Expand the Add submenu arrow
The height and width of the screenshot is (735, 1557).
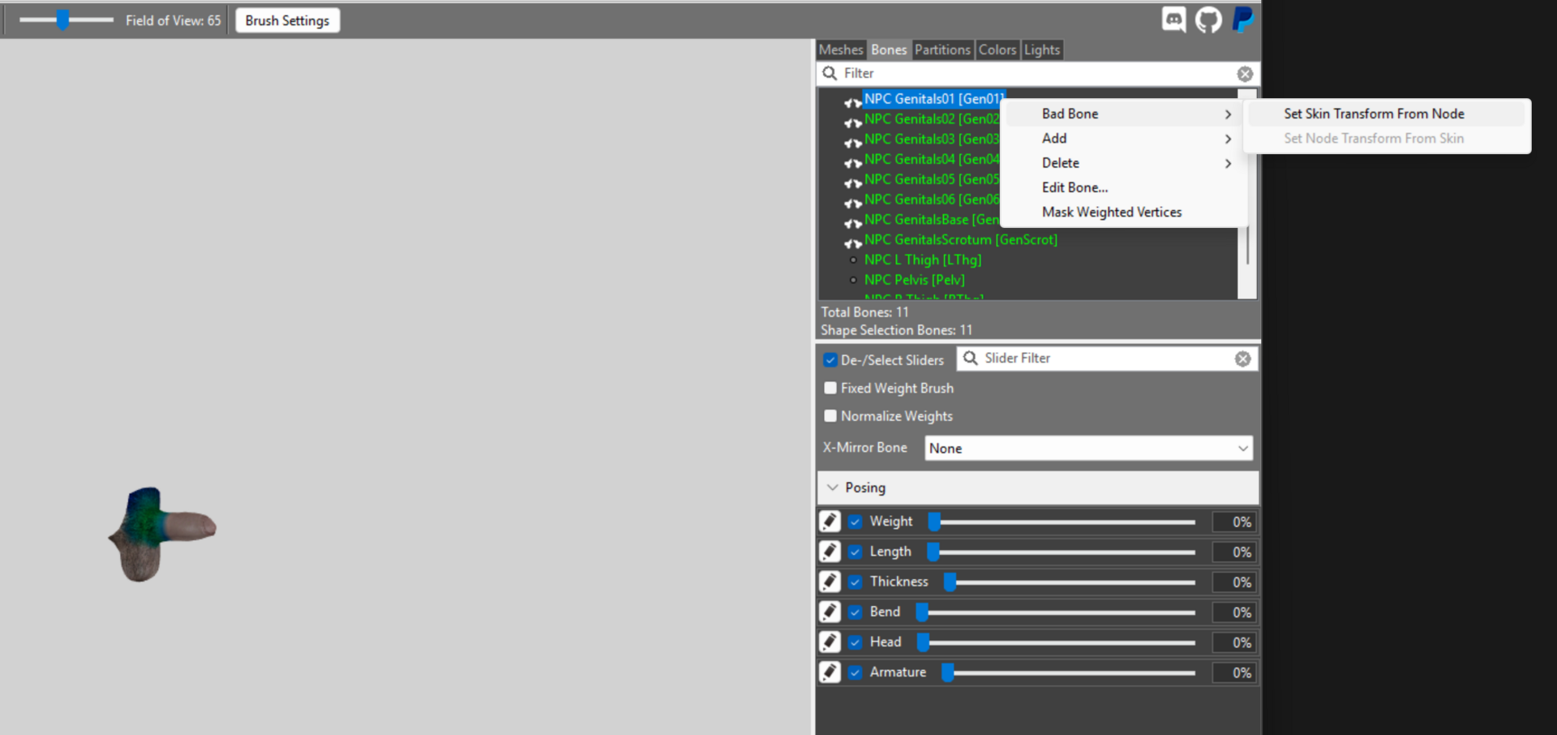pos(1228,139)
